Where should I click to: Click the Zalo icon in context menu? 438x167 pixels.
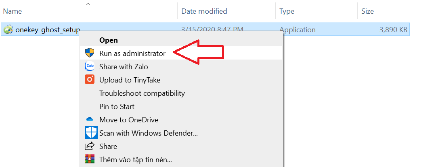tap(90, 66)
